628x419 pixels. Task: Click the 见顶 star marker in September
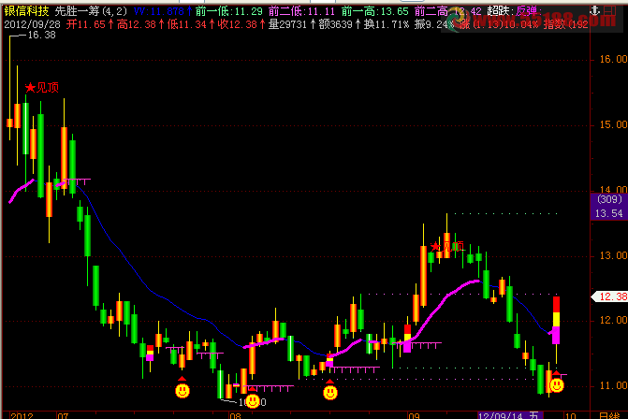pos(447,246)
